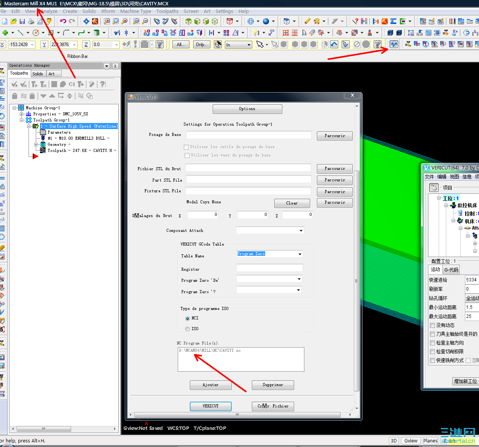The image size is (479, 447).
Task: Click the pencil color attributes icon
Action: [307, 21]
